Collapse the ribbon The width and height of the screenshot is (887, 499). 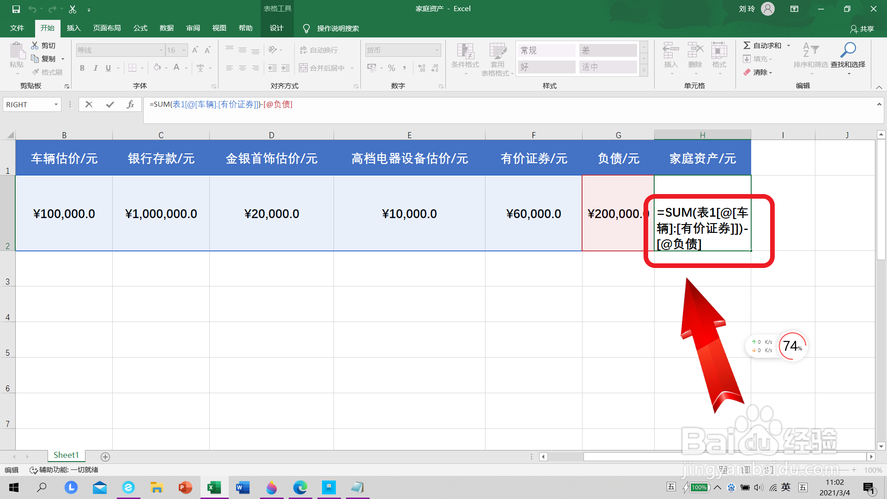tap(879, 87)
